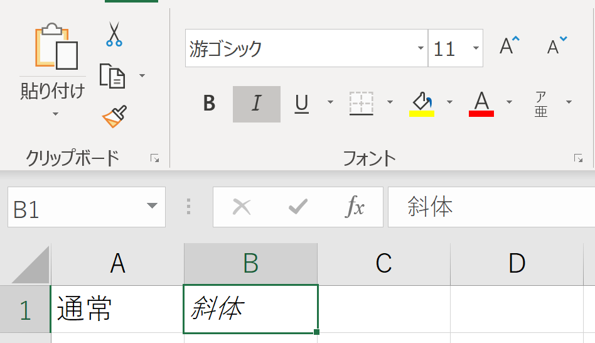Select all cells with corner triangle

30,264
